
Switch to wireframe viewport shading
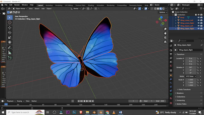tap(155, 9)
